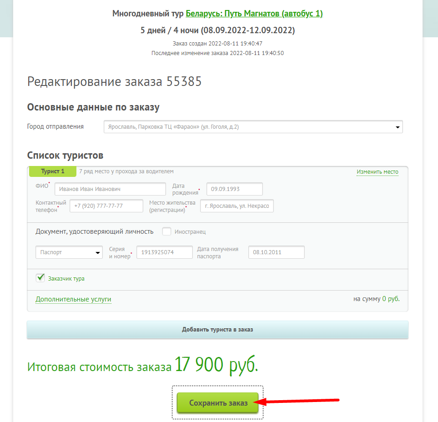The image size is (438, 422).
Task: Click the total price 17 900 руб.
Action: [216, 365]
